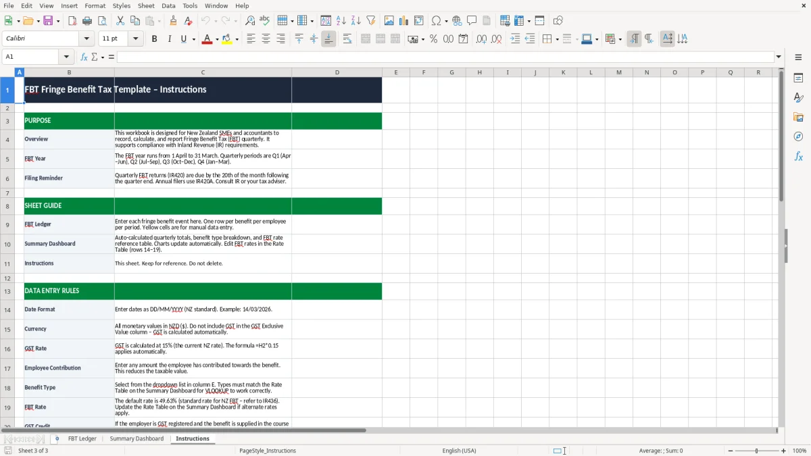This screenshot has width=811, height=456.
Task: Toggle wrap text
Action: [347, 39]
